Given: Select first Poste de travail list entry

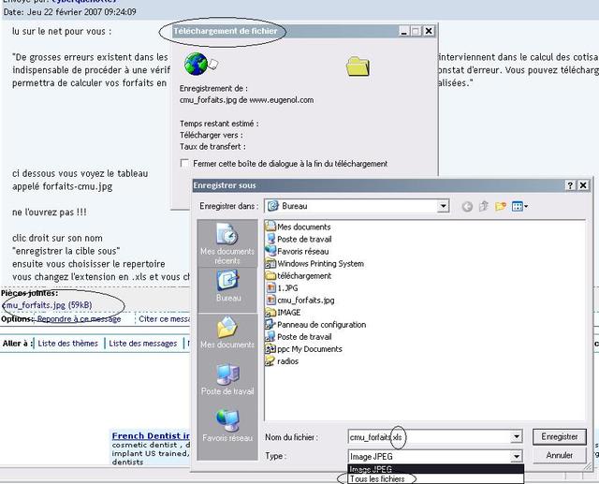Looking at the screenshot, I should (x=299, y=239).
